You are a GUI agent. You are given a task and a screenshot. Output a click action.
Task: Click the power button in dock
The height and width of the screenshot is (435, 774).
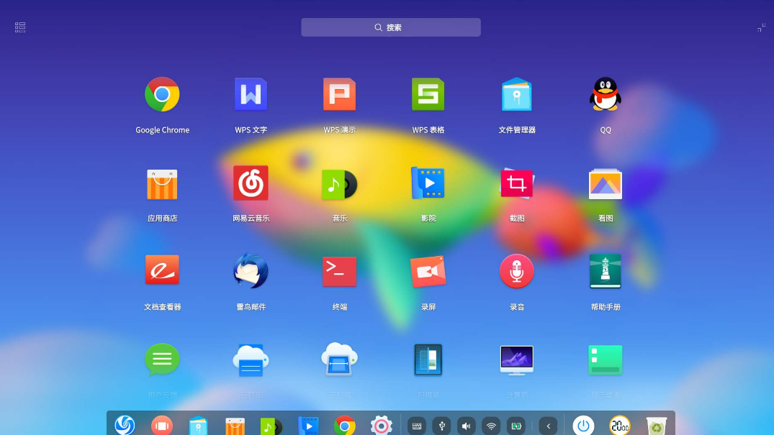pyautogui.click(x=583, y=426)
